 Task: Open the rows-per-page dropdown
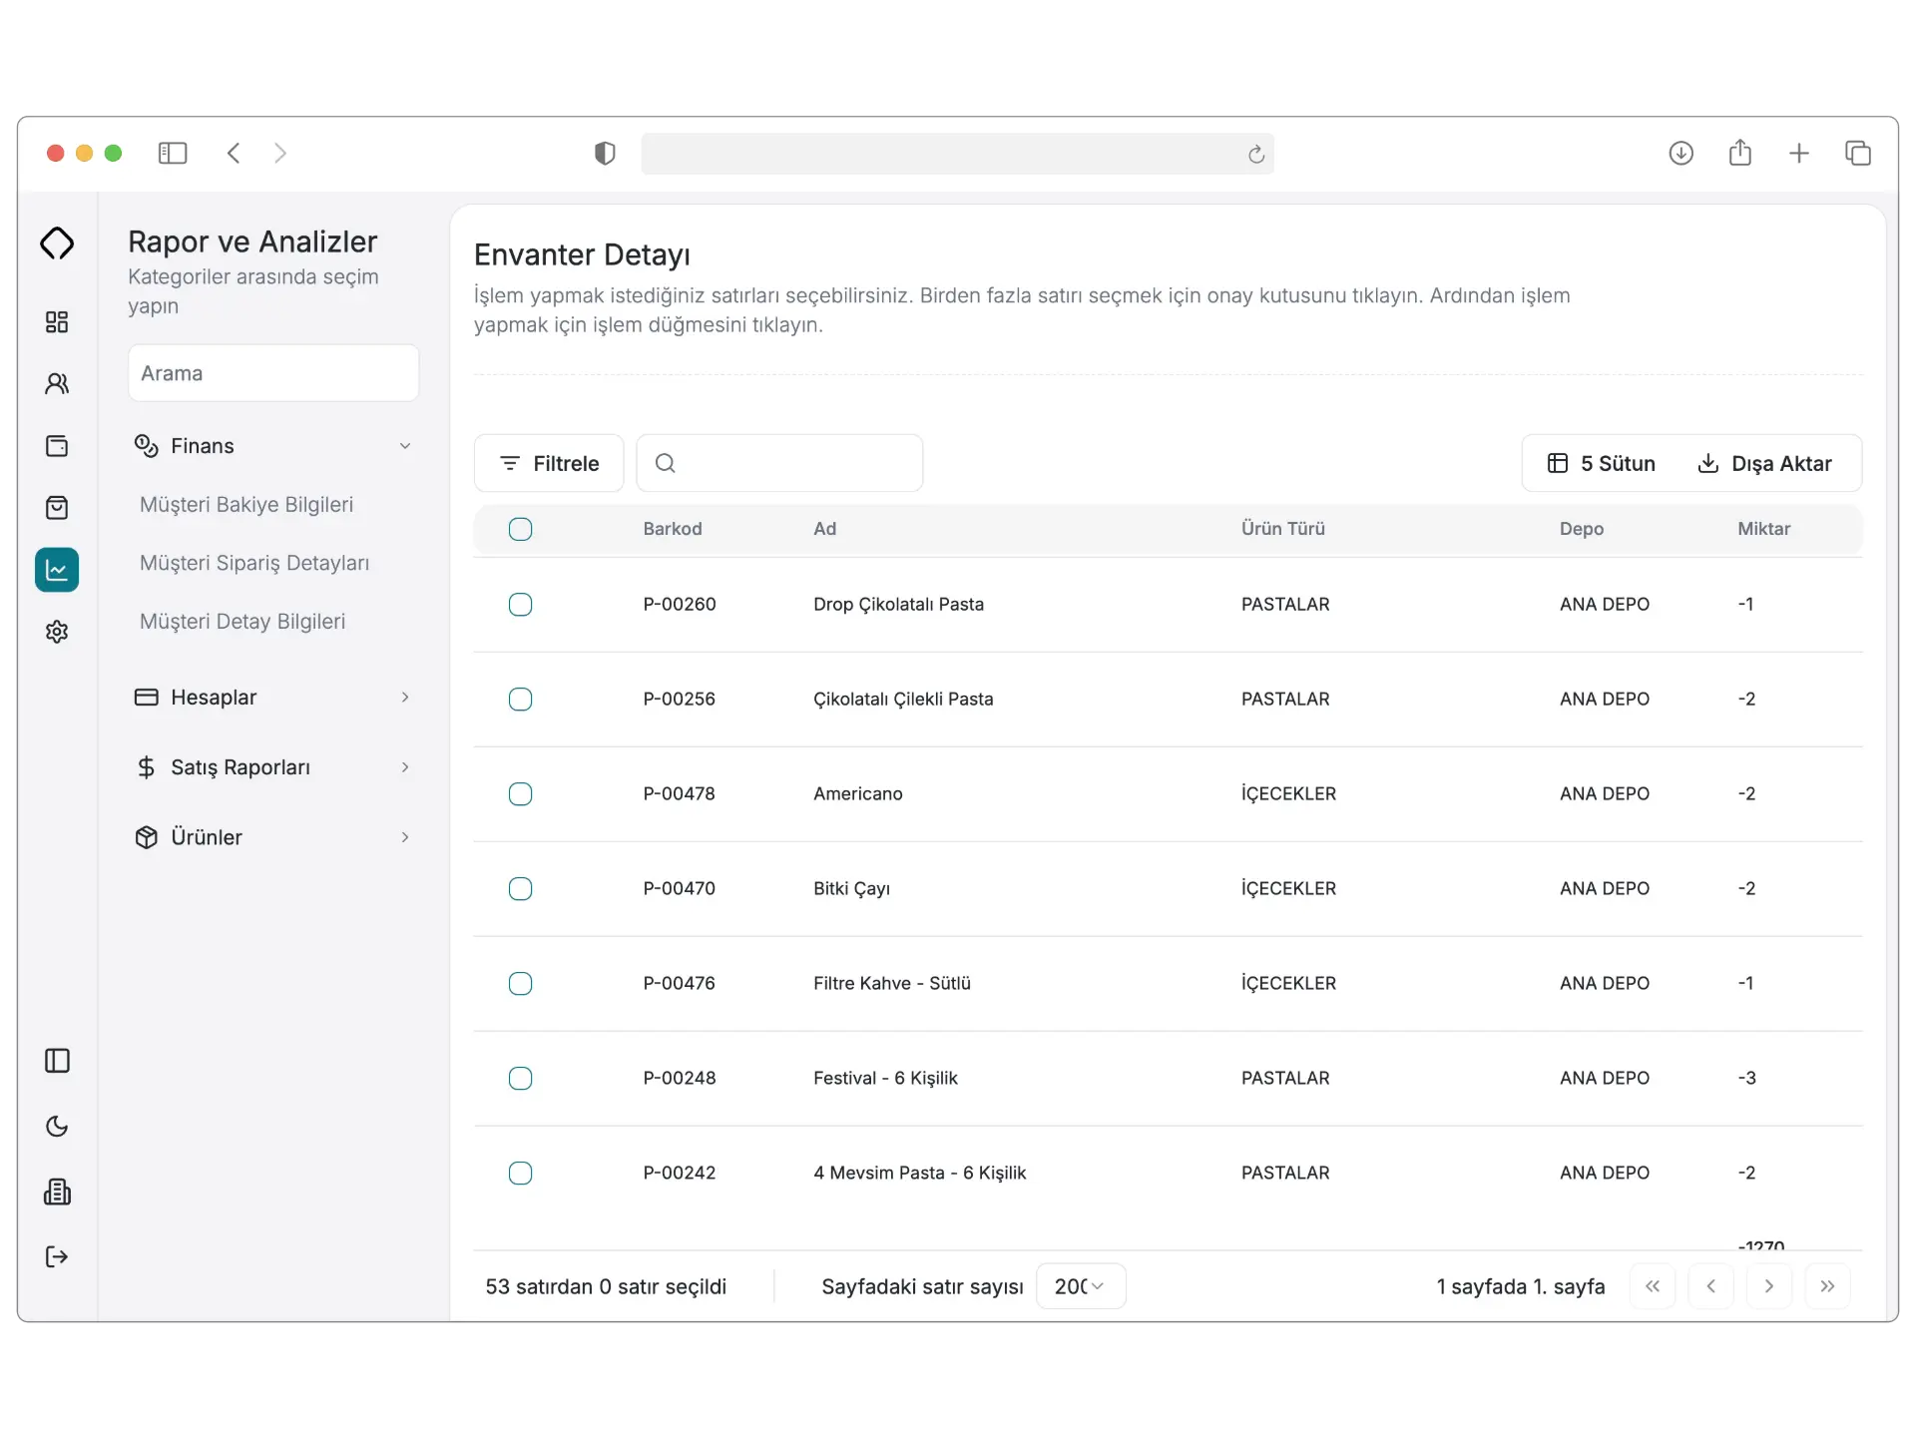1081,1286
